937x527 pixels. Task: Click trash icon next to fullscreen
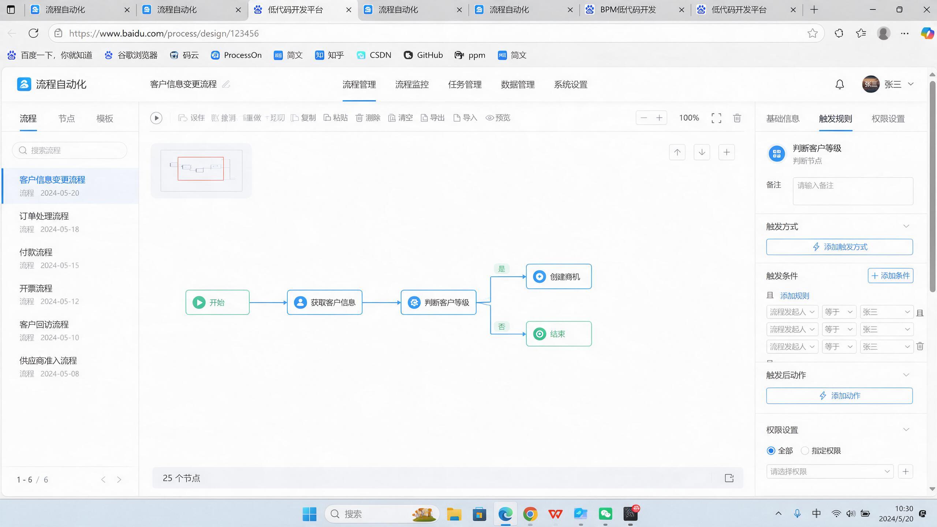[x=737, y=118]
